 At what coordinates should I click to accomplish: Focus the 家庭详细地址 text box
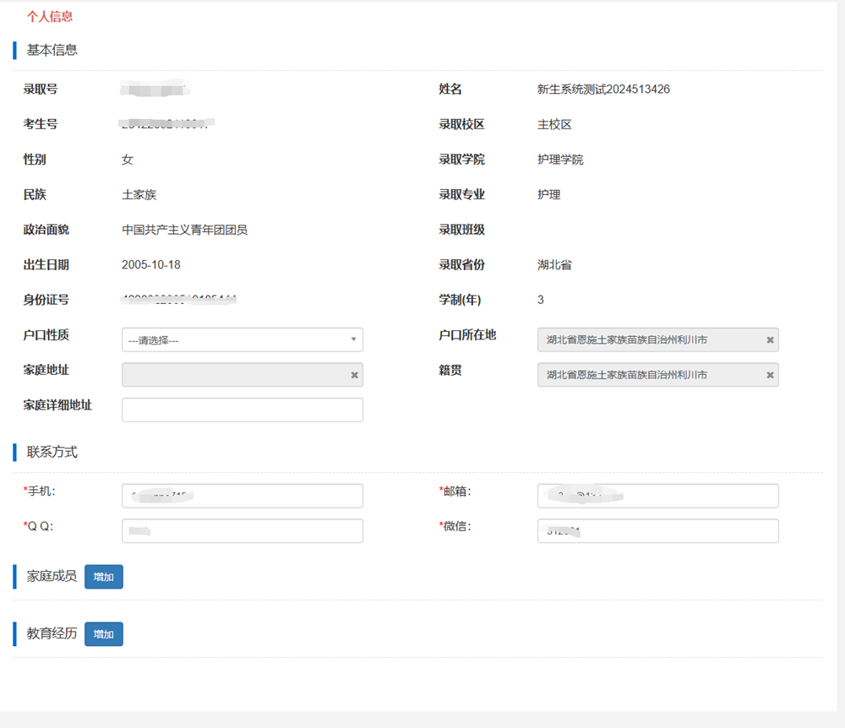(243, 410)
